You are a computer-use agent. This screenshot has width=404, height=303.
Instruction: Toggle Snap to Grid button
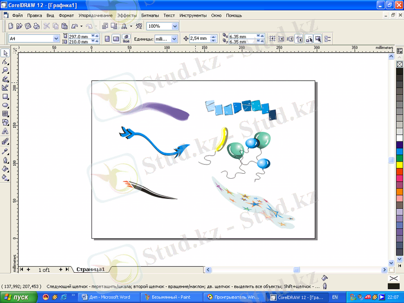click(x=273, y=38)
